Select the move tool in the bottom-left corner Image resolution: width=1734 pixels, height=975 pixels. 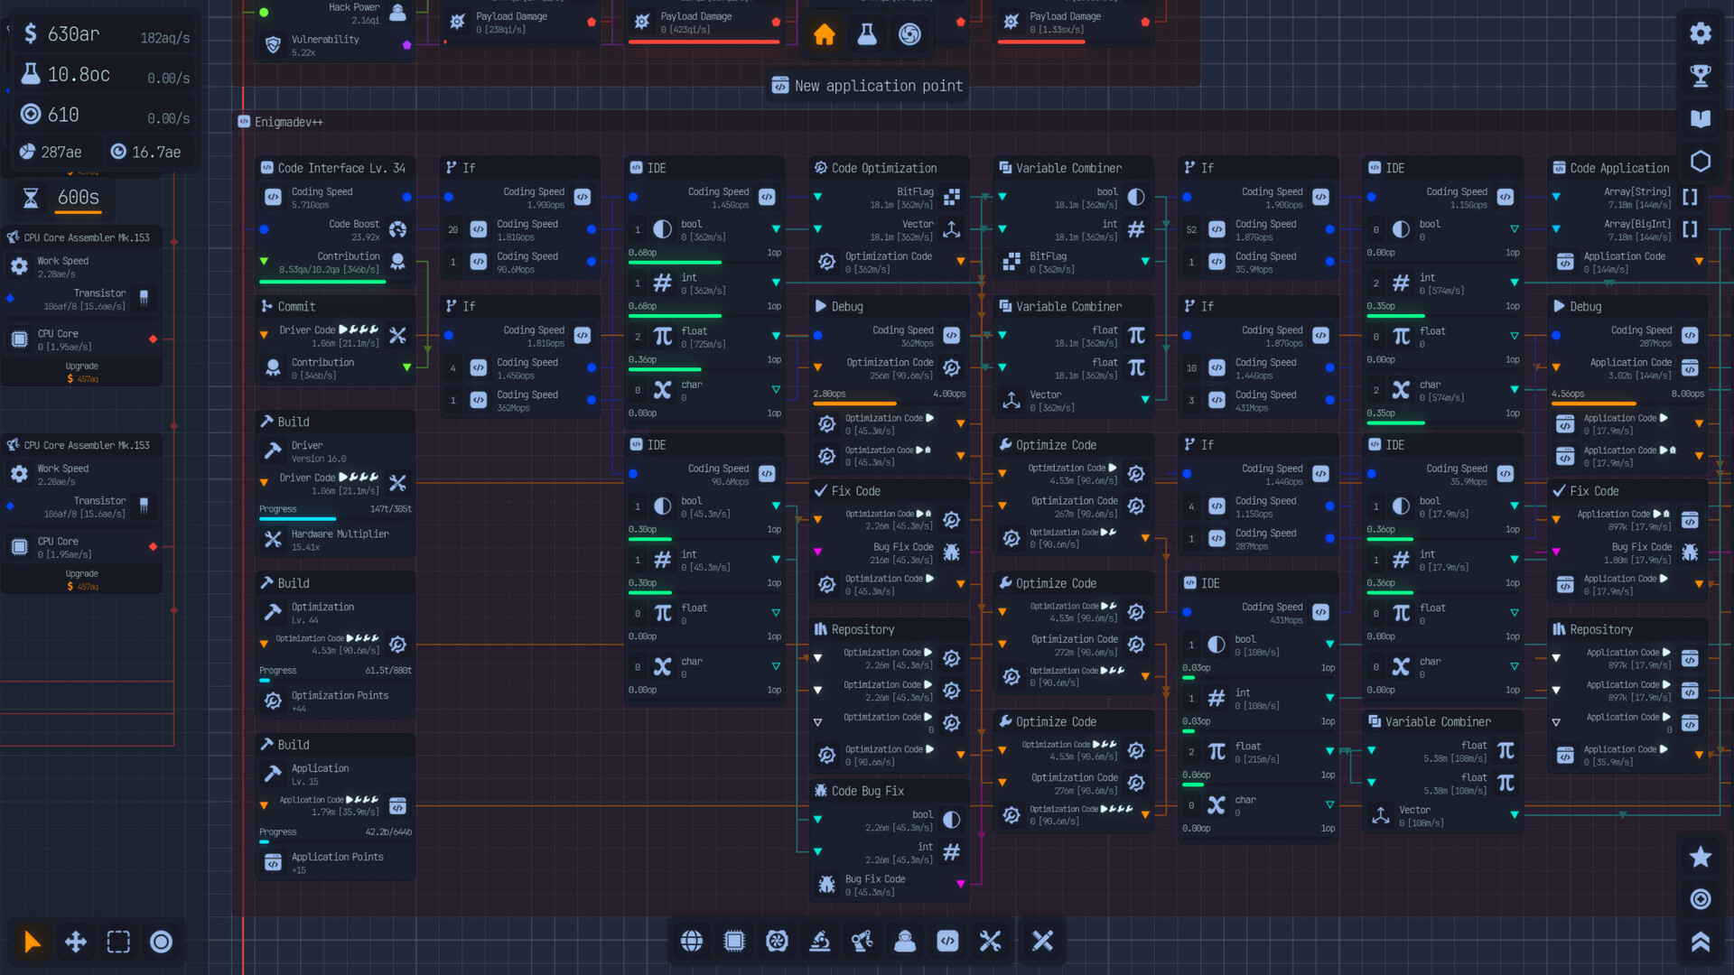point(75,942)
